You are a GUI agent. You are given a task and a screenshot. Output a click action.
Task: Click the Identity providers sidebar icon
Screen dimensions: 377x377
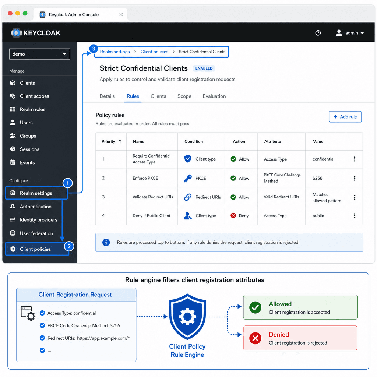13,219
